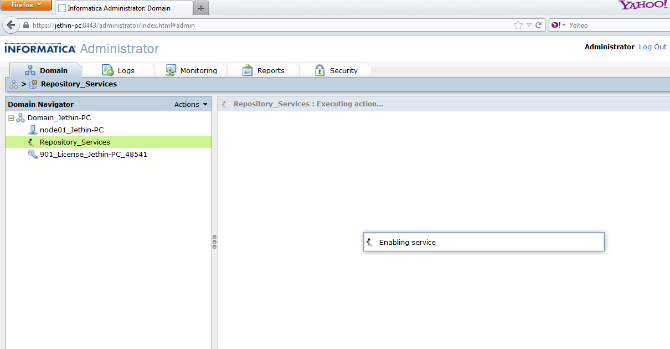This screenshot has width=670, height=349.
Task: Click the Yahoo search input field
Action: tap(615, 25)
